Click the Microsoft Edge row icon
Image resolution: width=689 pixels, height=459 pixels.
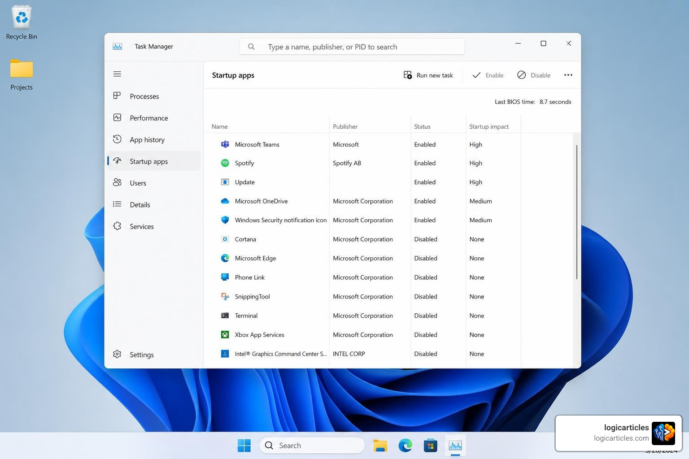(x=225, y=258)
